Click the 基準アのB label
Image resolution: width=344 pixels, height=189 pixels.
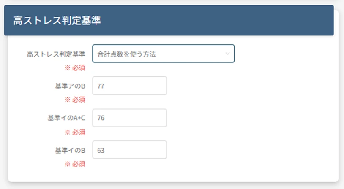click(x=70, y=86)
